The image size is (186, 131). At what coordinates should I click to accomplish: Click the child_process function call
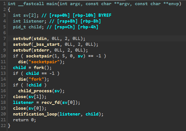coord(35,91)
